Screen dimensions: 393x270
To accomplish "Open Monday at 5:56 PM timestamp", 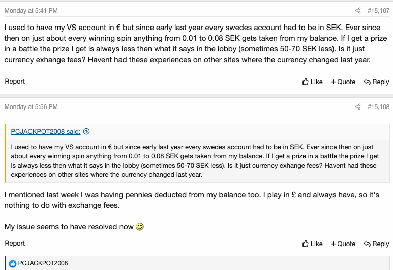I will 31,107.
